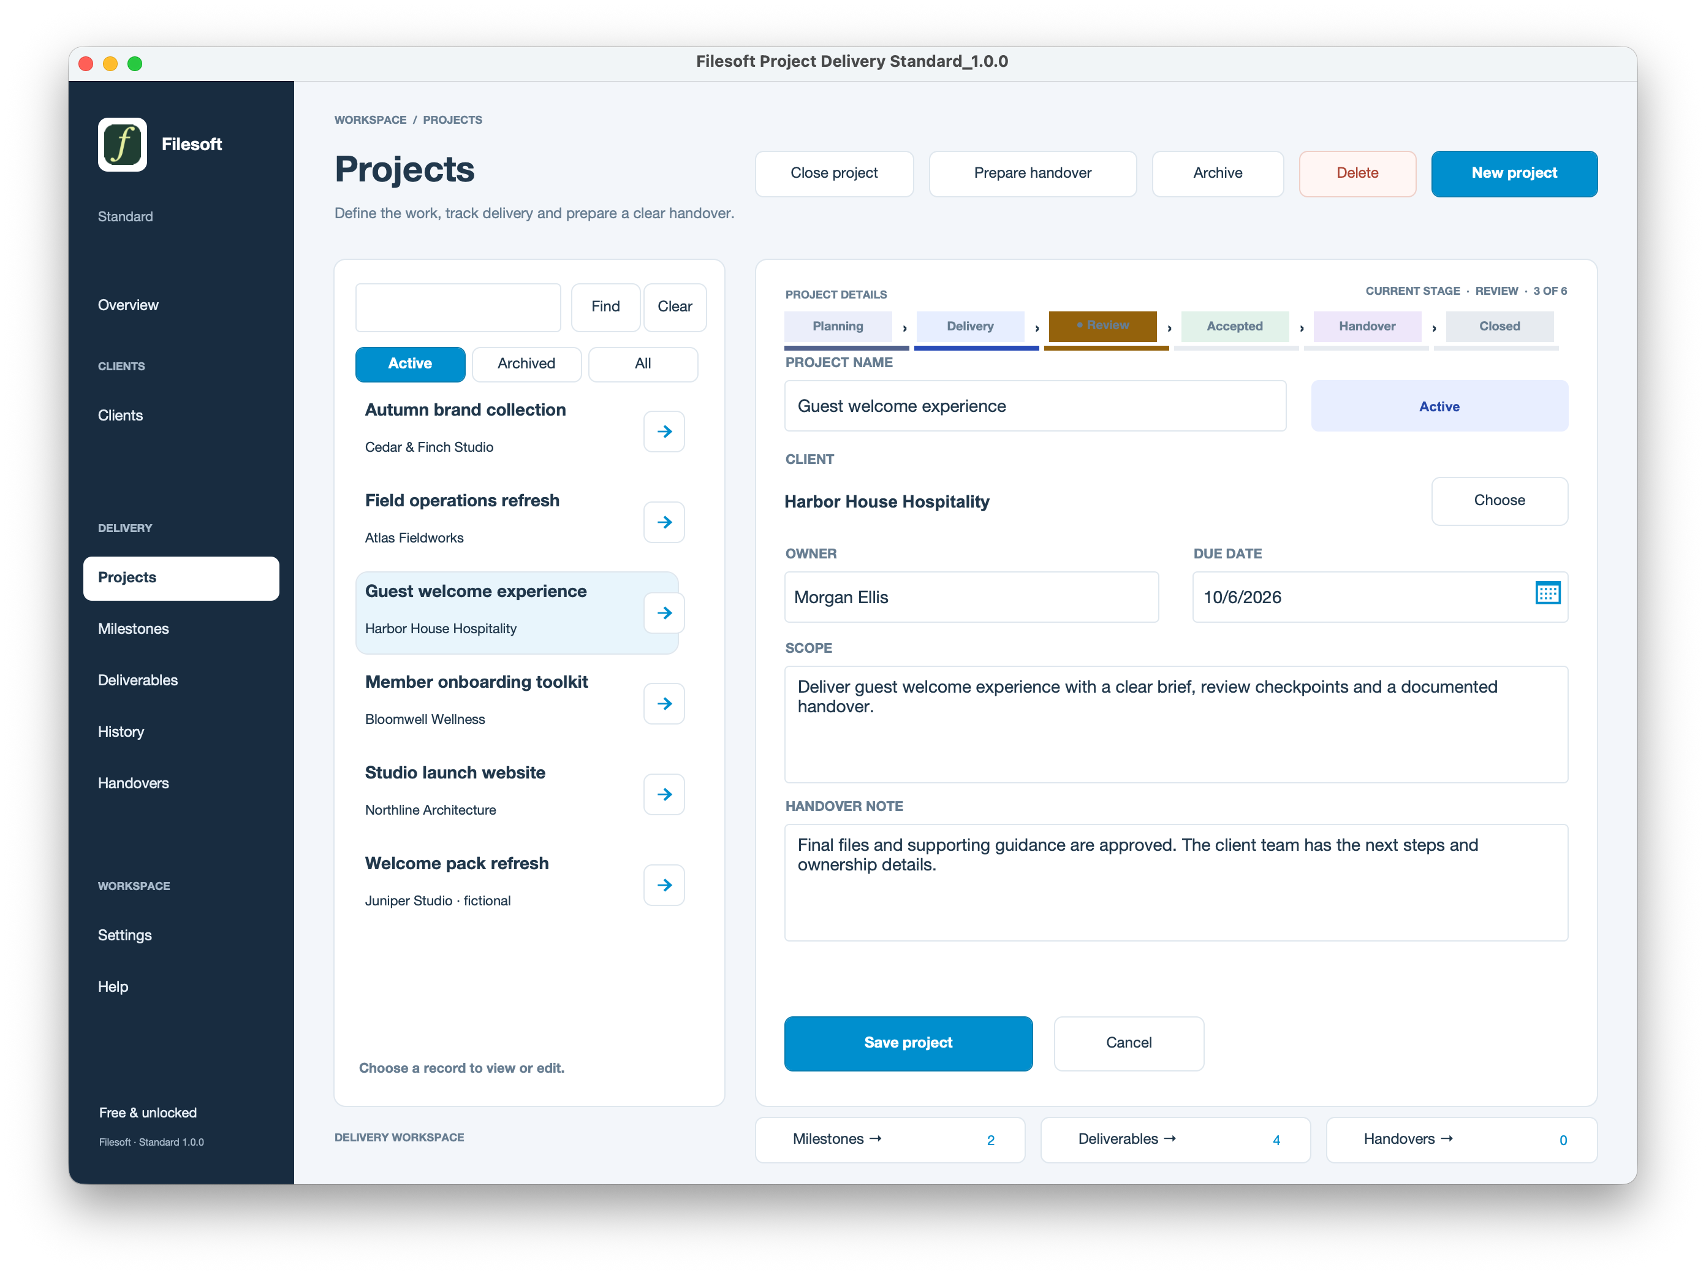Image resolution: width=1706 pixels, height=1275 pixels.
Task: Open History in sidebar
Action: pyautogui.click(x=181, y=732)
